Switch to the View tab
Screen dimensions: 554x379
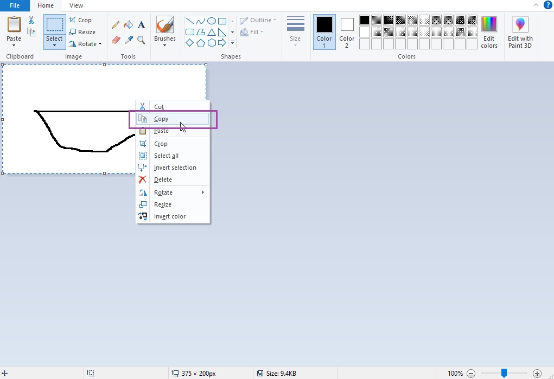point(75,5)
